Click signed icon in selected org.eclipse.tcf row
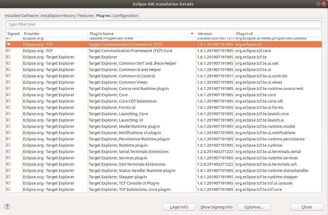Viewport: 328px width, 215px height. [8, 44]
